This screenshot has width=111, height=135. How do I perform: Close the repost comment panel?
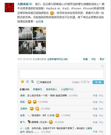coord(102,66)
